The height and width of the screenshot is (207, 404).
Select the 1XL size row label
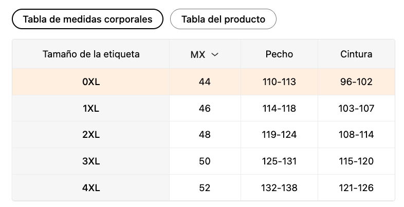tap(91, 108)
